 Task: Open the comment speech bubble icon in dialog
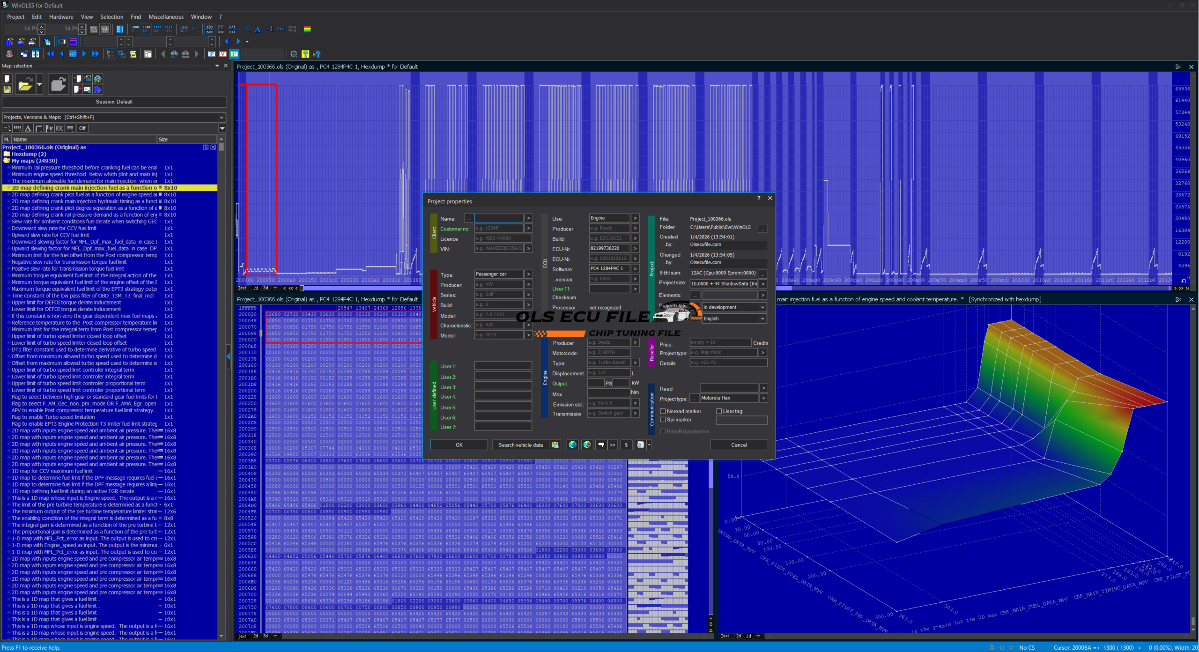tap(601, 445)
